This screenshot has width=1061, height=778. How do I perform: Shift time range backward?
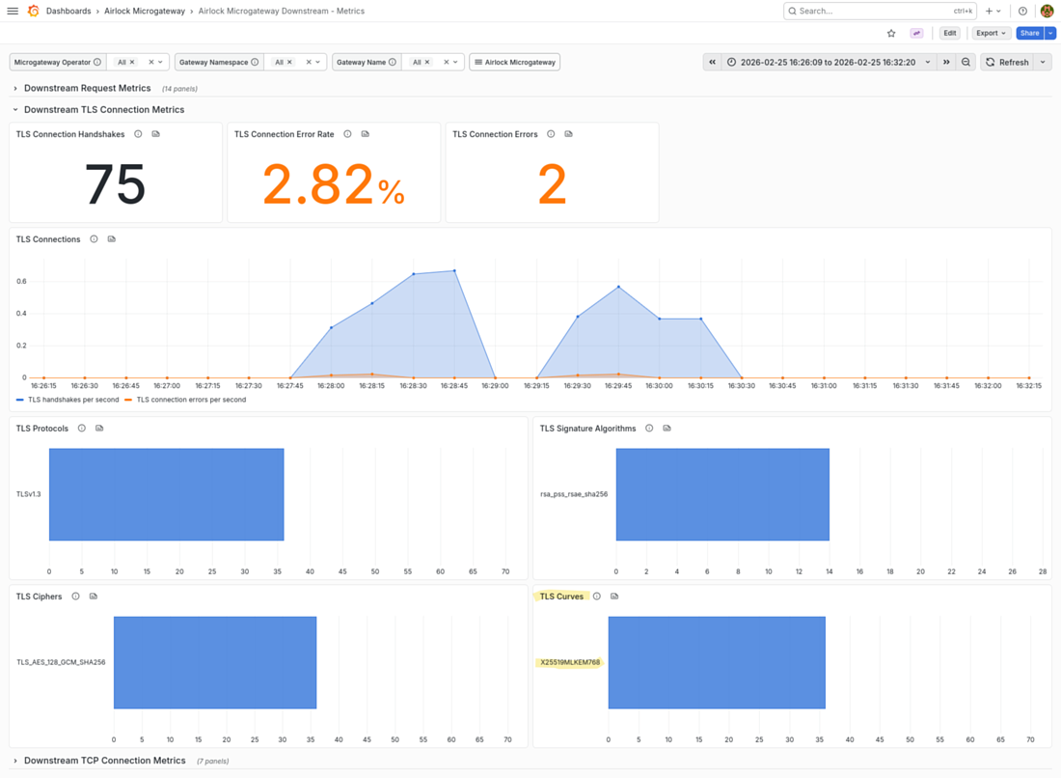713,62
